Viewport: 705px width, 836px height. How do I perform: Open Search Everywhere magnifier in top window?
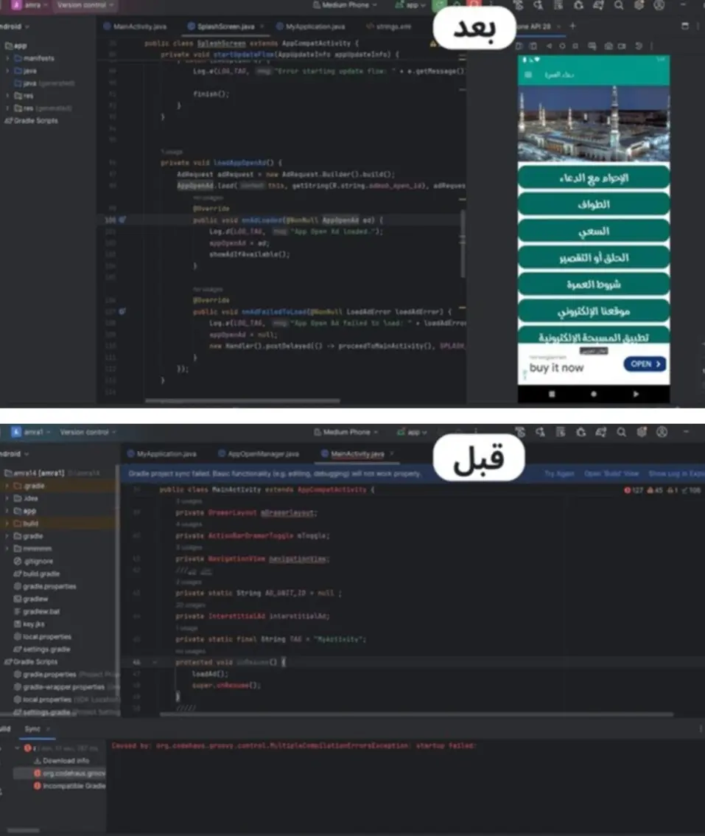(619, 5)
